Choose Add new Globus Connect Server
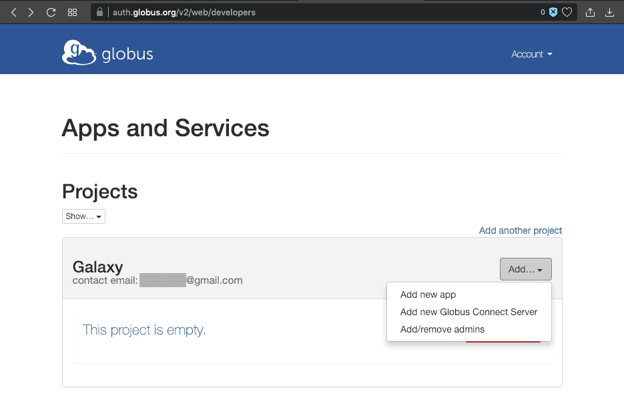 tap(469, 312)
